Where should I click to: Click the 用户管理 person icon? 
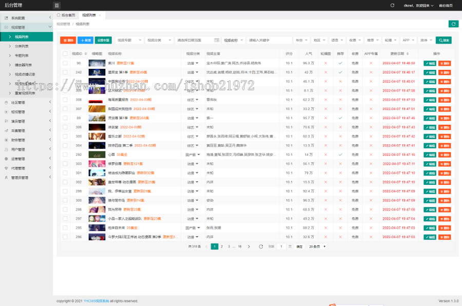point(6,149)
